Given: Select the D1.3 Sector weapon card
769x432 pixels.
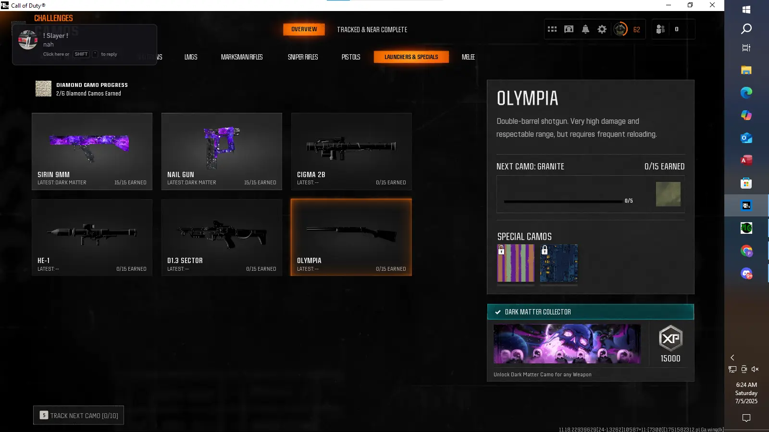Looking at the screenshot, I should coord(222,238).
